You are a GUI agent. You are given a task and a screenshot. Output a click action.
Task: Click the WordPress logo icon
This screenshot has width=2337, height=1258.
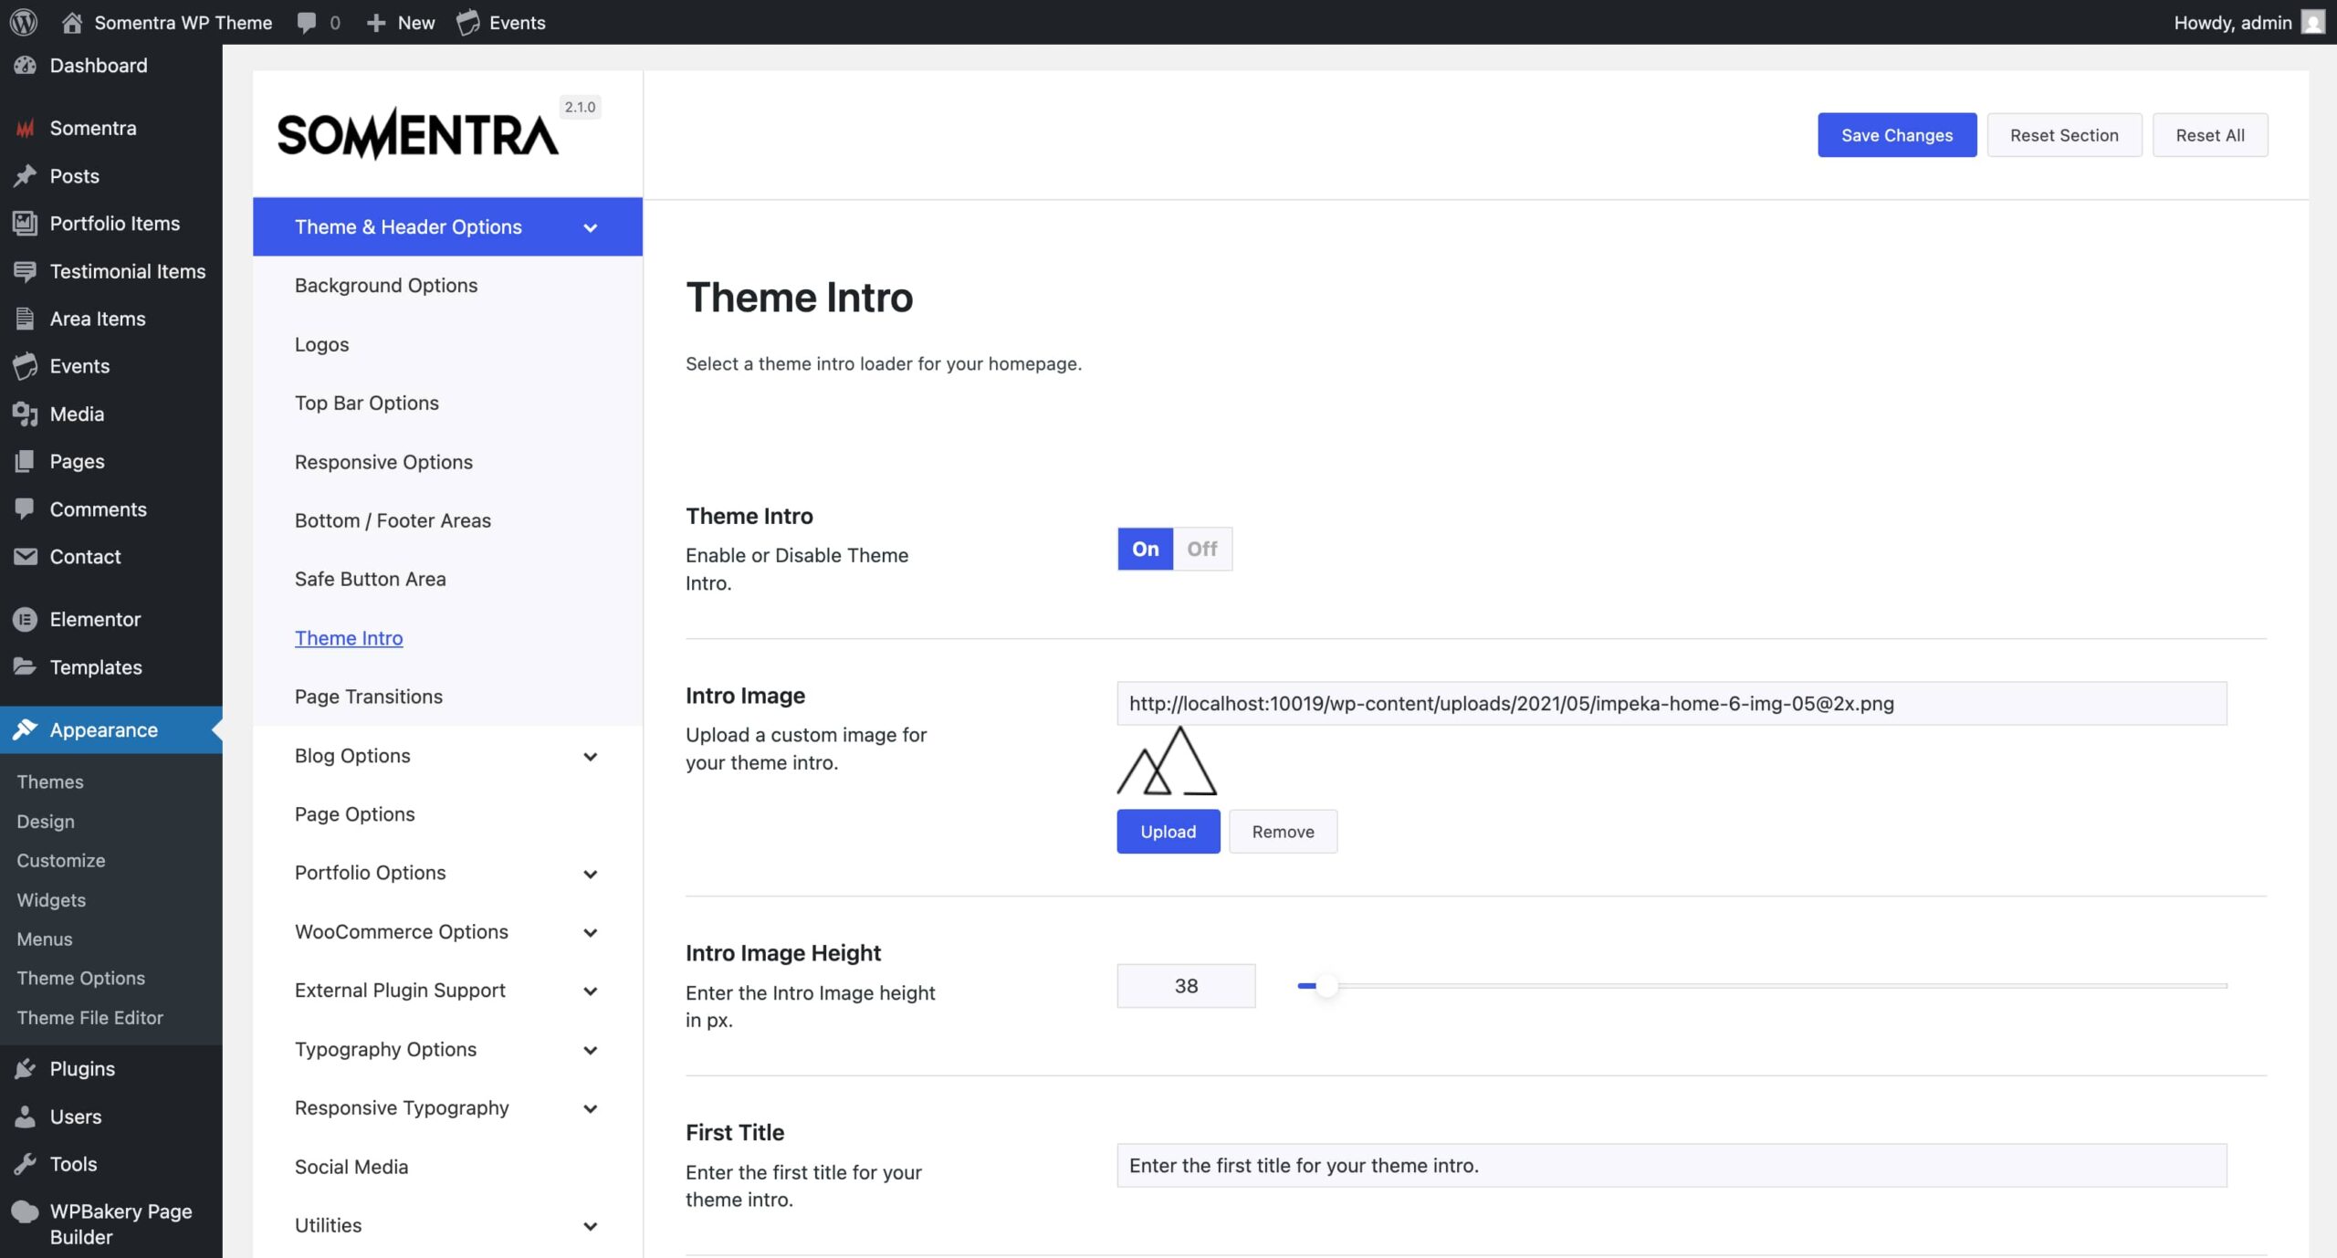coord(24,22)
